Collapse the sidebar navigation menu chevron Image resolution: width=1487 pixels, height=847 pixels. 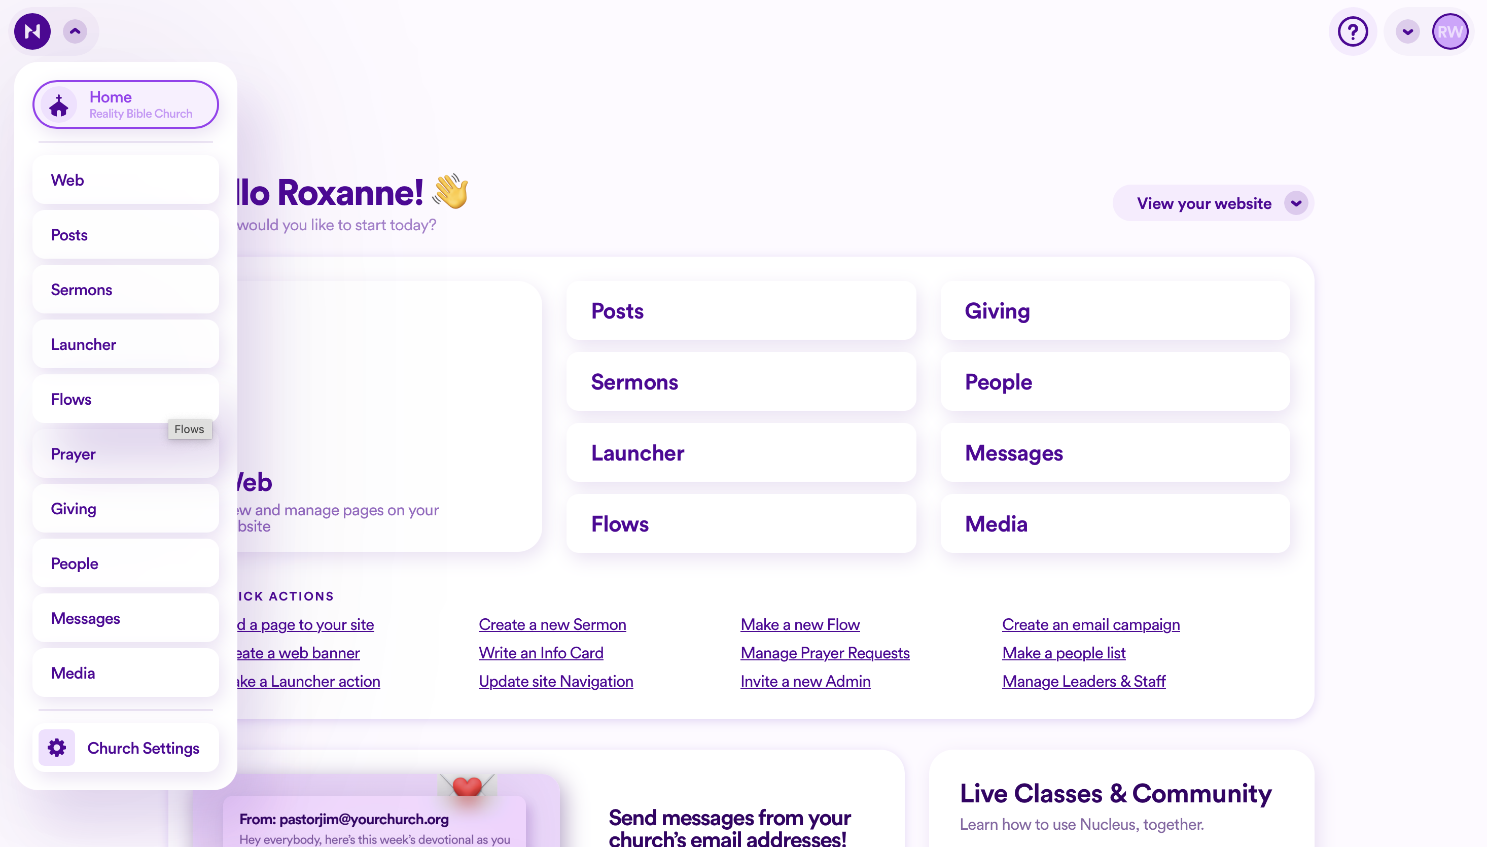75,31
